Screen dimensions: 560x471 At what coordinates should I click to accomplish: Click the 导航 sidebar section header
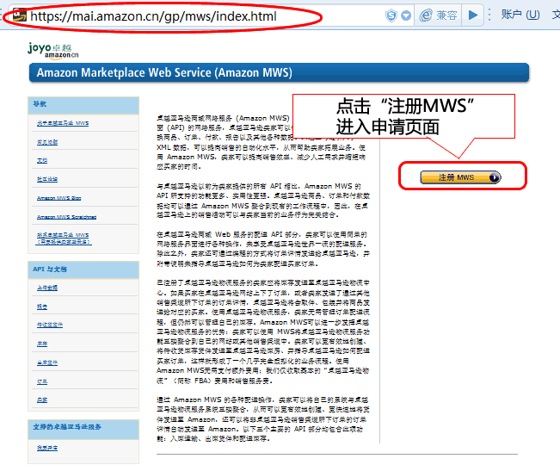tap(83, 105)
